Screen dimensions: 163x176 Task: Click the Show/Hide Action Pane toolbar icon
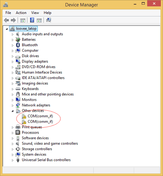(39, 20)
